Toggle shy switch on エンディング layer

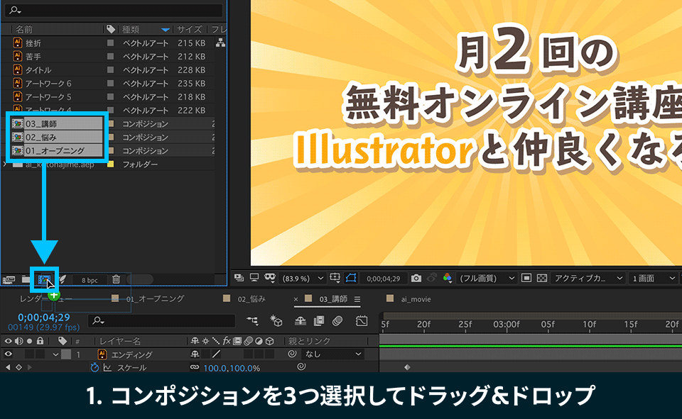coord(195,354)
